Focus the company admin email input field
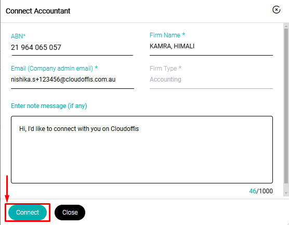This screenshot has width=289, height=225. pos(72,80)
